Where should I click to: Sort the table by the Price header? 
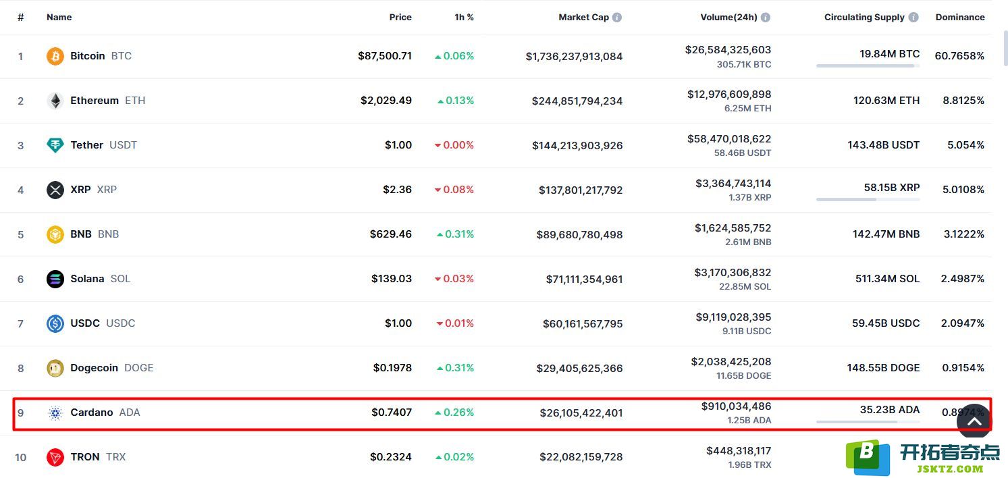click(x=400, y=18)
